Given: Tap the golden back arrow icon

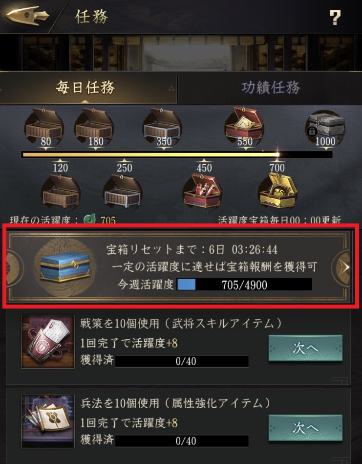Looking at the screenshot, I should (x=27, y=15).
